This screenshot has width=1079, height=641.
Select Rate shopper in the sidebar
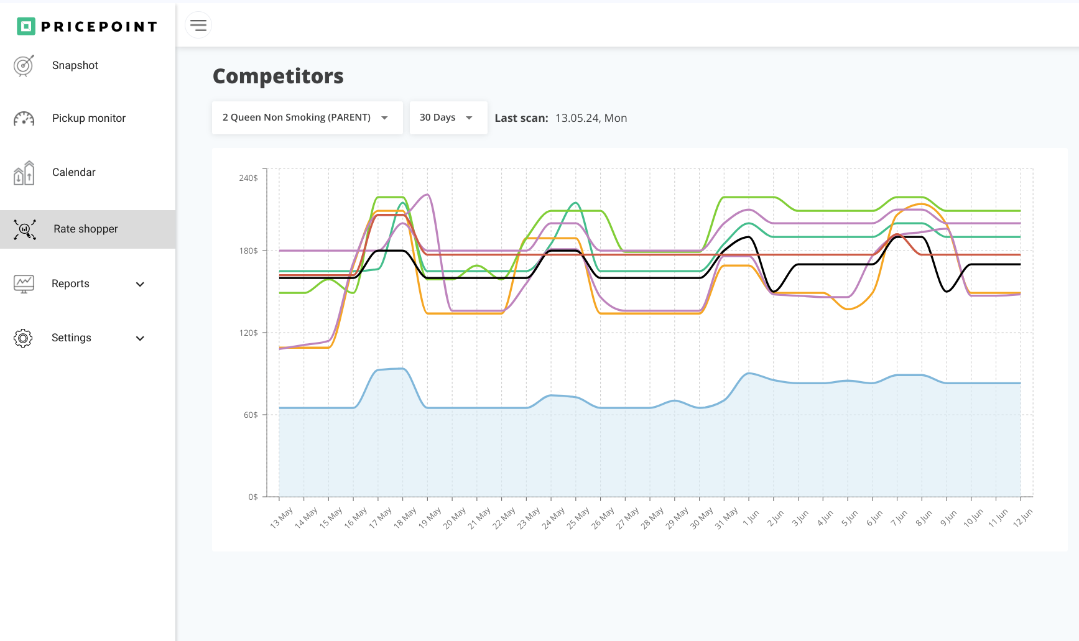(x=85, y=229)
